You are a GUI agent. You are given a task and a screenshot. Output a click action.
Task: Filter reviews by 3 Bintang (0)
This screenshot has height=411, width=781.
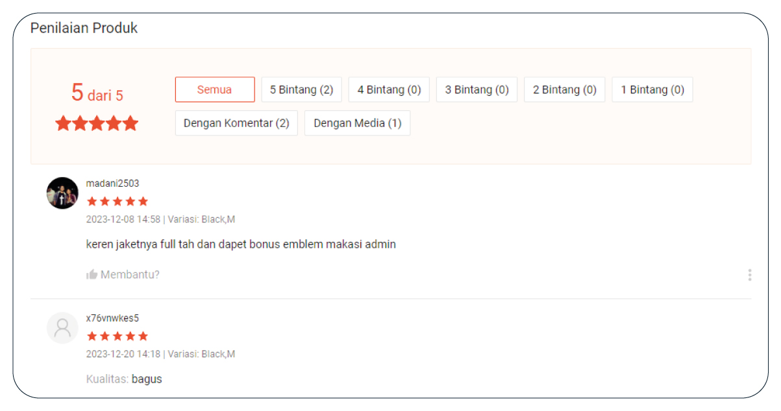(477, 89)
